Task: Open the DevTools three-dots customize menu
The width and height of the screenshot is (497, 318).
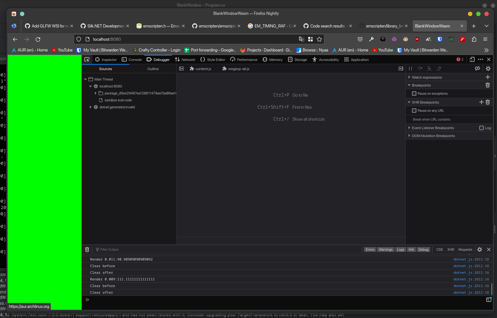Action: pyautogui.click(x=481, y=59)
